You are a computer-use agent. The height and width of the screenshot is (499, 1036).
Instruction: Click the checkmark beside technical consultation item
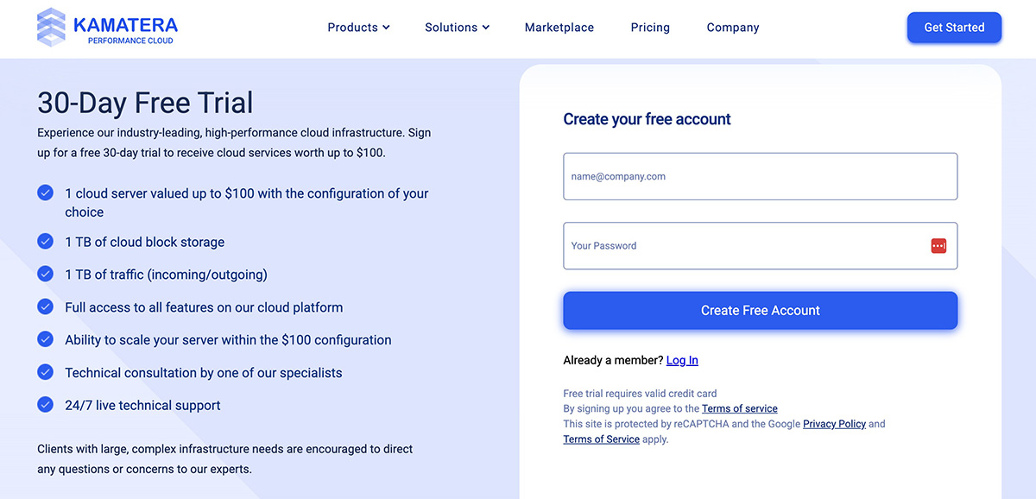click(x=45, y=371)
